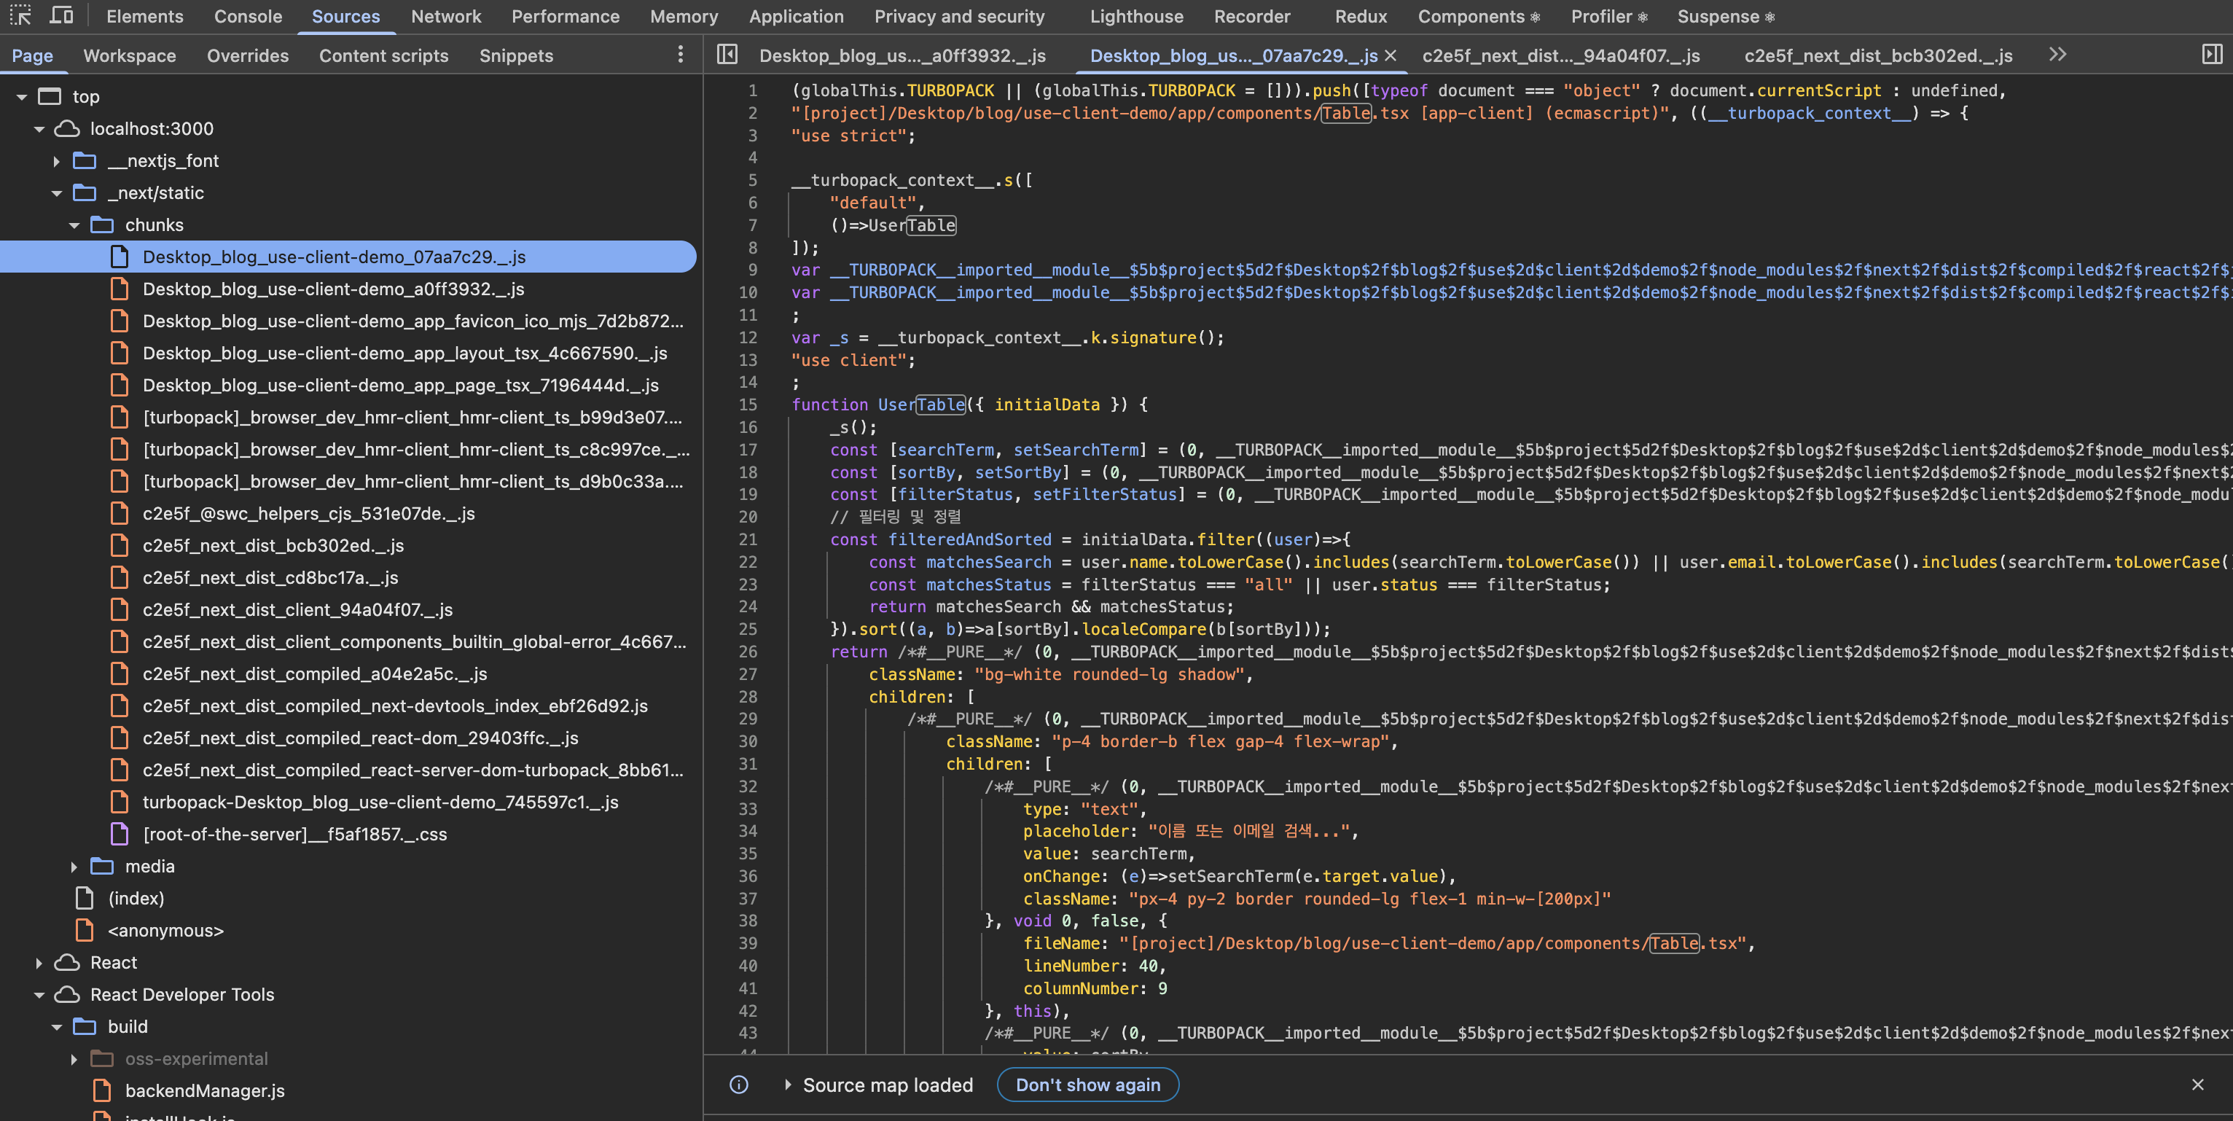Click the hide navigator panel icon

(727, 55)
